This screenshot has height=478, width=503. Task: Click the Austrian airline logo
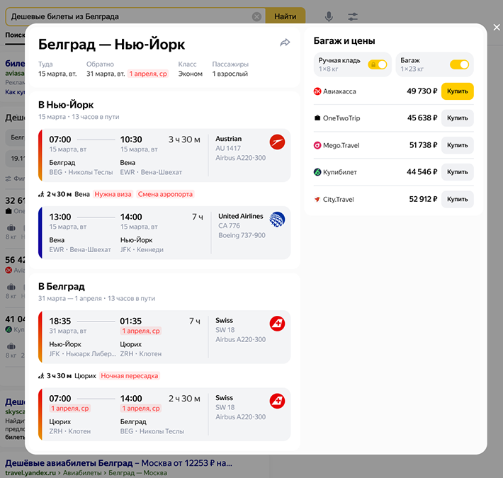coord(277,142)
